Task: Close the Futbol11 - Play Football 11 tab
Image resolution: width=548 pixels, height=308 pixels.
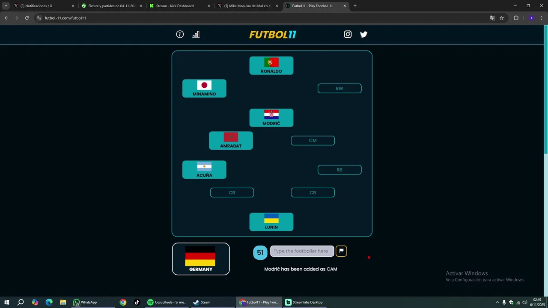Action: click(345, 6)
